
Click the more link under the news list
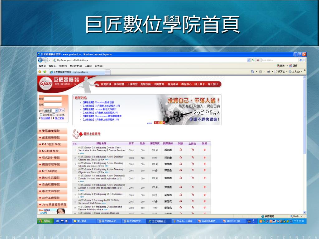(x=150, y=123)
